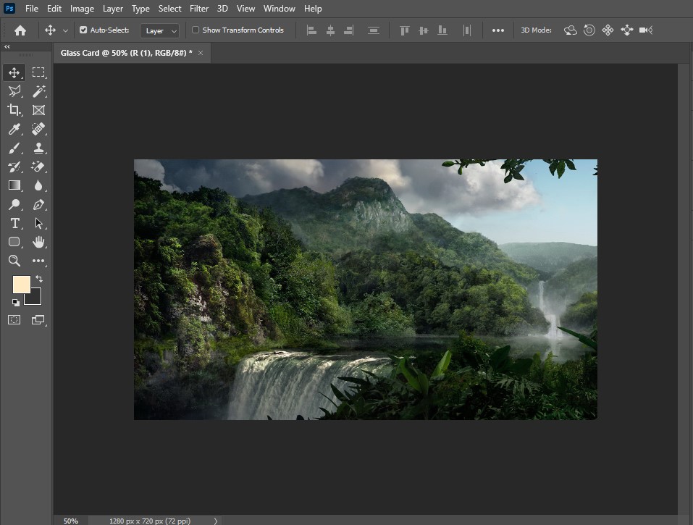Close the Glass Card document tab
The height and width of the screenshot is (525, 693).
[201, 53]
